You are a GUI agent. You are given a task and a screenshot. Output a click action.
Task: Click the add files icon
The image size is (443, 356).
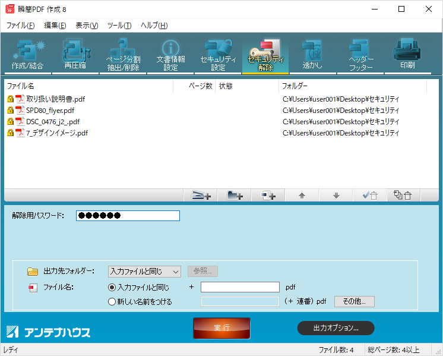(x=268, y=196)
